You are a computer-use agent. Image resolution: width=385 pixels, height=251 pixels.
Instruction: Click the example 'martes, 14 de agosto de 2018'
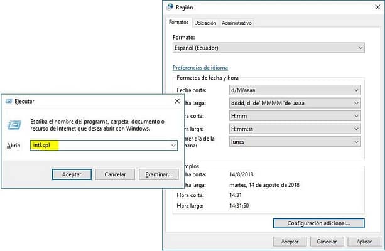click(264, 185)
